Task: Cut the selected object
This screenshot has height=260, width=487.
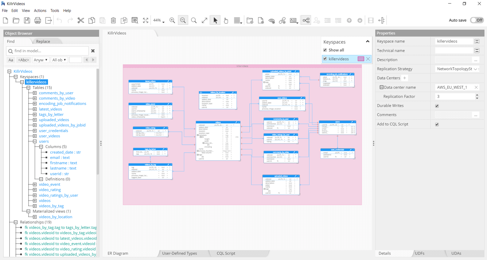Action: click(x=81, y=21)
